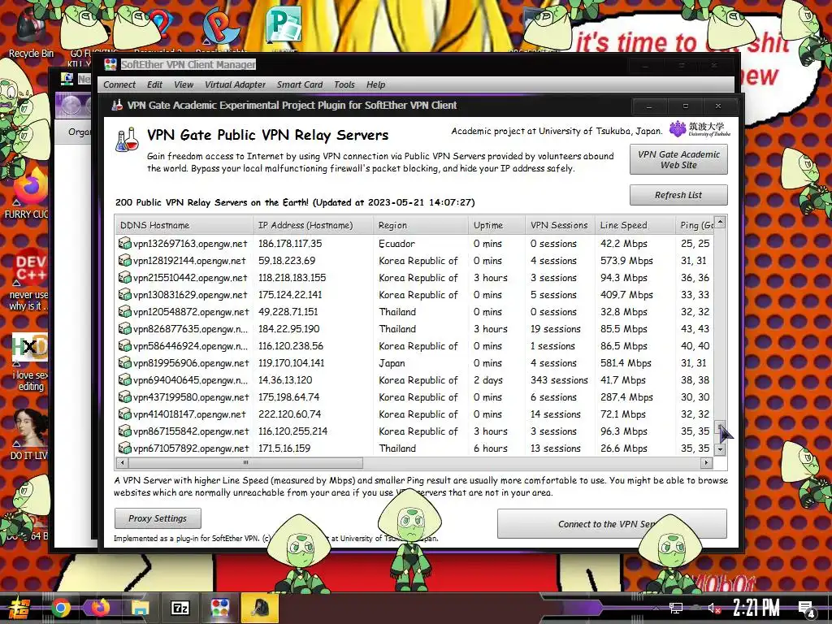Sort list by Region column
832x624 pixels.
[x=421, y=225]
